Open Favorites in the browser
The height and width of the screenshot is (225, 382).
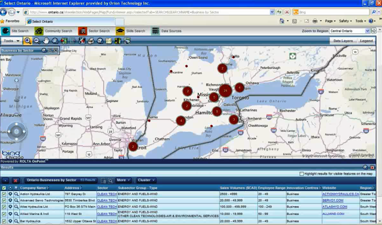click(10, 21)
